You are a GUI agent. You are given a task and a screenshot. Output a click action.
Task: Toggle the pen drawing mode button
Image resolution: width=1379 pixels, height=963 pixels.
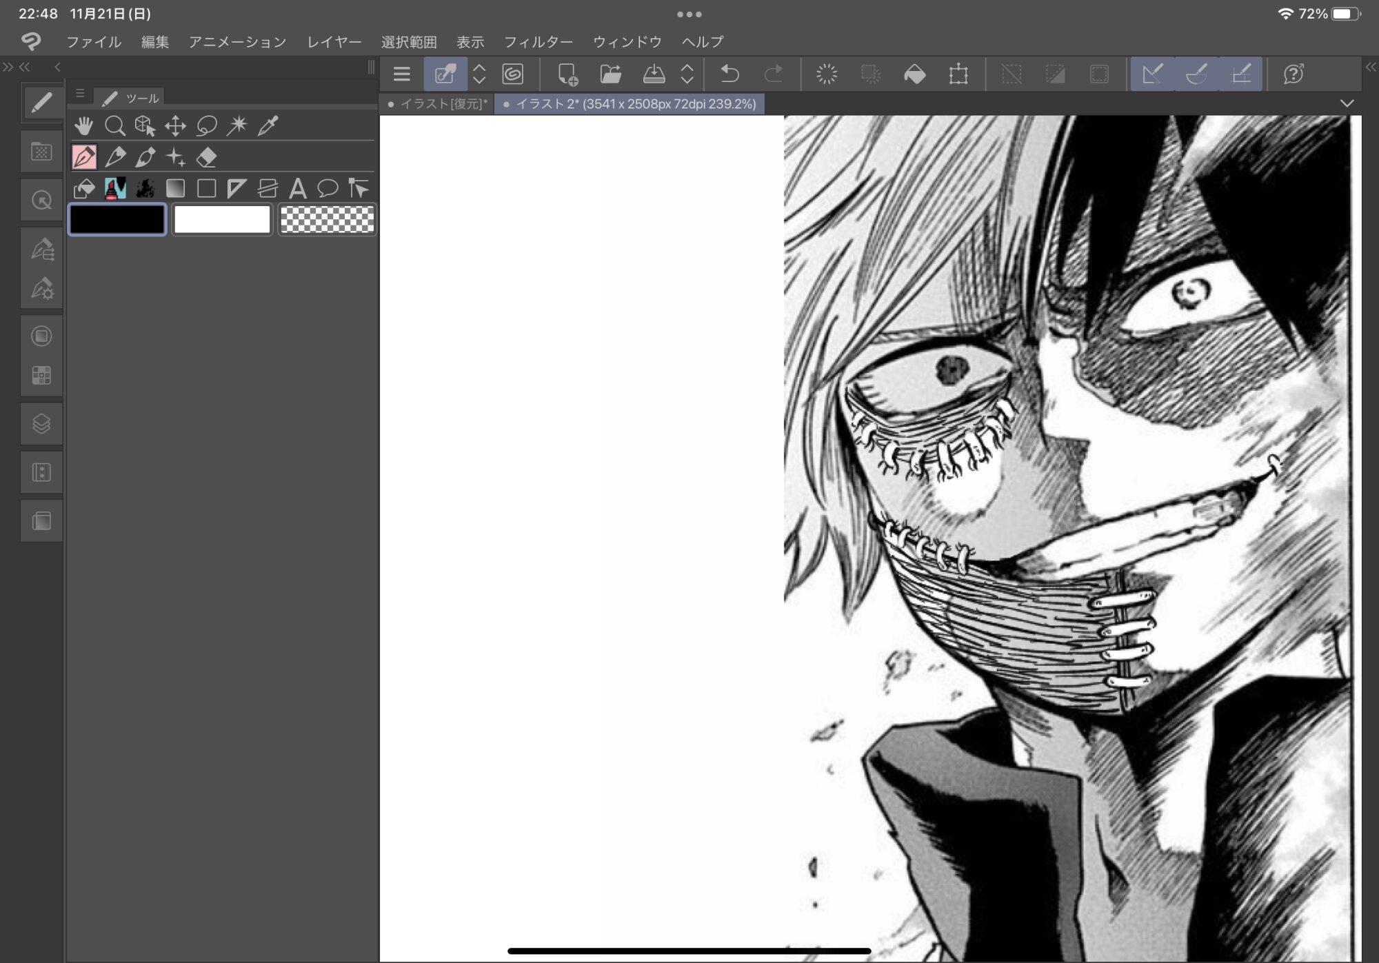click(445, 74)
